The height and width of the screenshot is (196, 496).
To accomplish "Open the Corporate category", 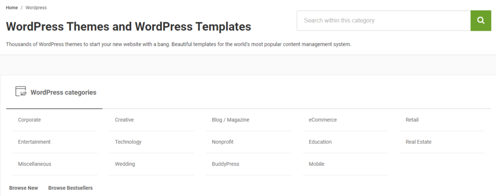I will pyautogui.click(x=30, y=120).
